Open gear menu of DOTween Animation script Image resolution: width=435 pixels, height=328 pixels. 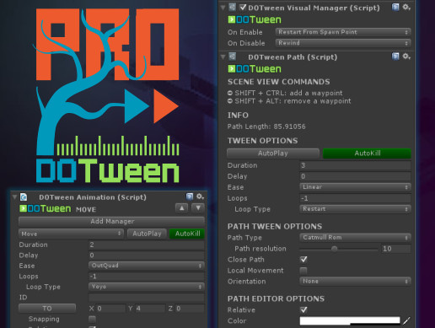point(200,196)
